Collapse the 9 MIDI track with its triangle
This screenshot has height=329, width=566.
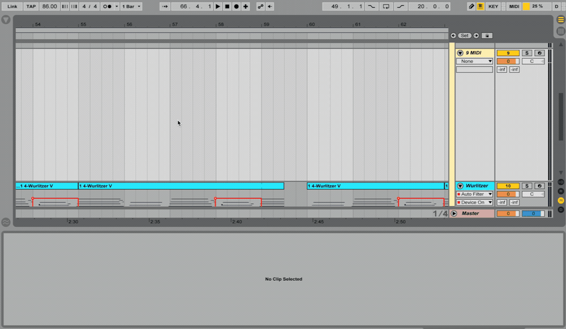click(x=460, y=52)
